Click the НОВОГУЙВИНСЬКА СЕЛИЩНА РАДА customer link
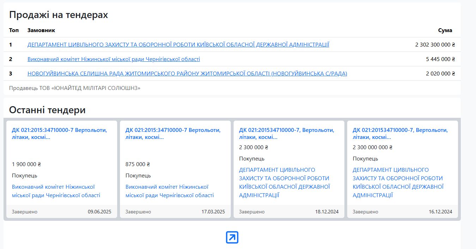The image size is (476, 249). coord(187,74)
